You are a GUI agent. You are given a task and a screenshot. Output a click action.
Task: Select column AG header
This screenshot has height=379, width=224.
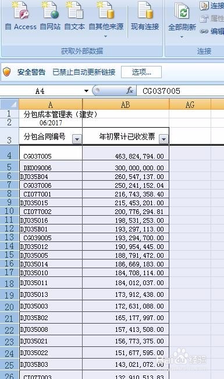(190, 104)
